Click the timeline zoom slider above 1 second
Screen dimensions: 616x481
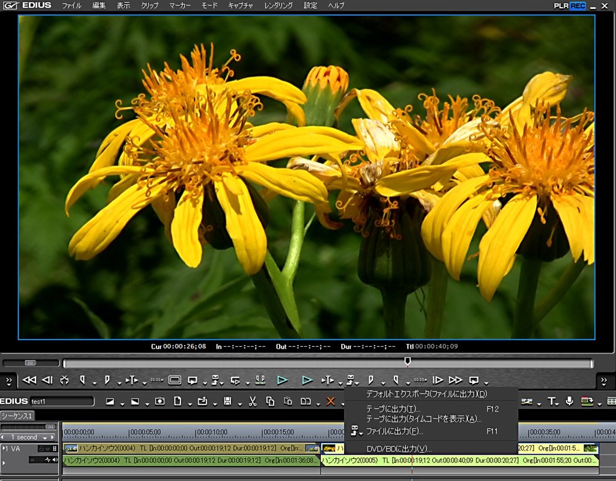point(51,426)
